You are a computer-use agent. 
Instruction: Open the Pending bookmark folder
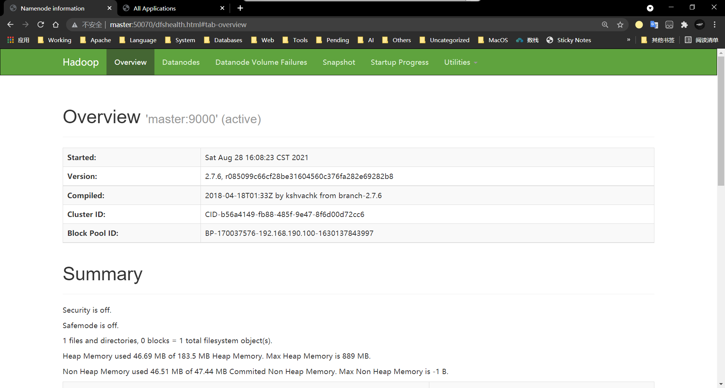[332, 40]
